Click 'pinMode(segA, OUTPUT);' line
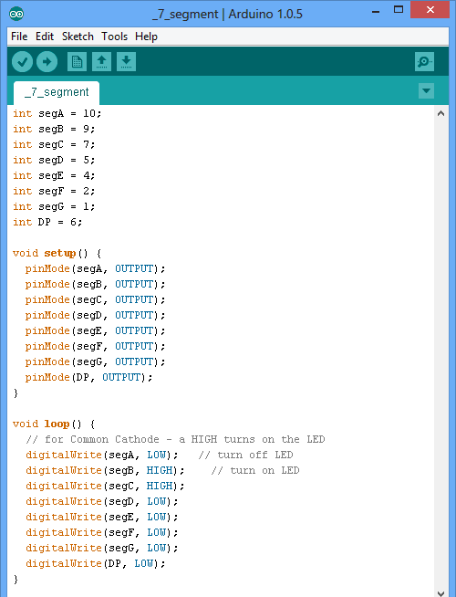The height and width of the screenshot is (597, 456). [95, 268]
